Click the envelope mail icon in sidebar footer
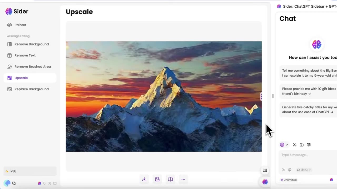Screen dimensions: 337x189 [55, 183]
